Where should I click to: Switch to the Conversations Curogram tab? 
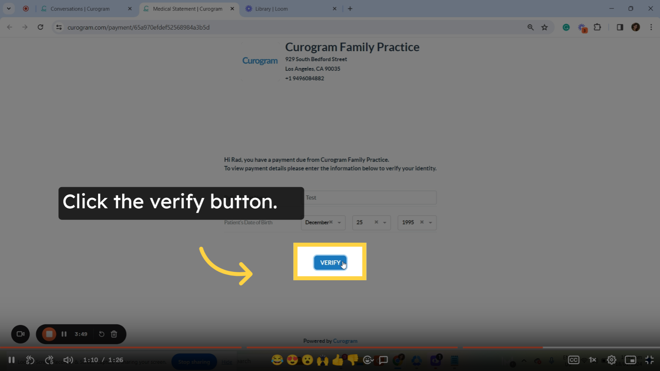pyautogui.click(x=80, y=8)
